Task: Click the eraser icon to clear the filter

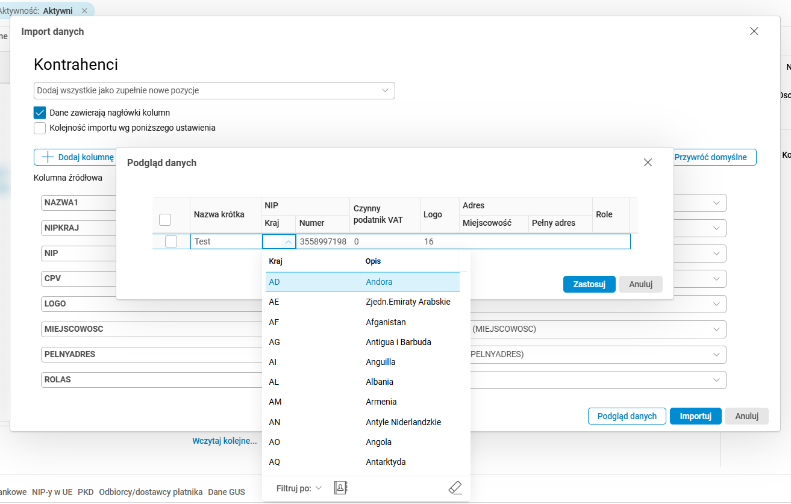Action: 455,488
